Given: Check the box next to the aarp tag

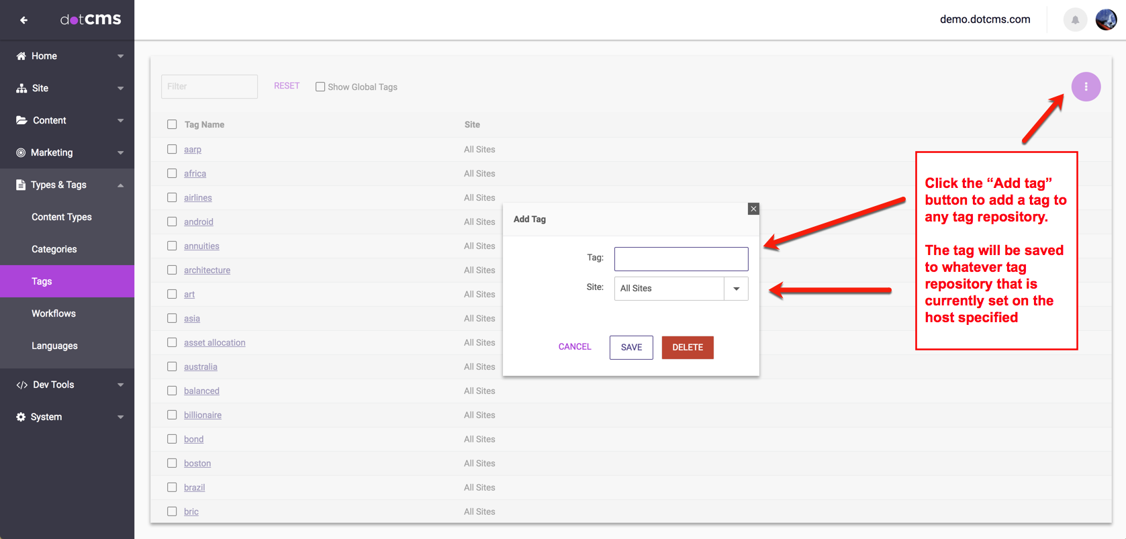Looking at the screenshot, I should tap(172, 149).
